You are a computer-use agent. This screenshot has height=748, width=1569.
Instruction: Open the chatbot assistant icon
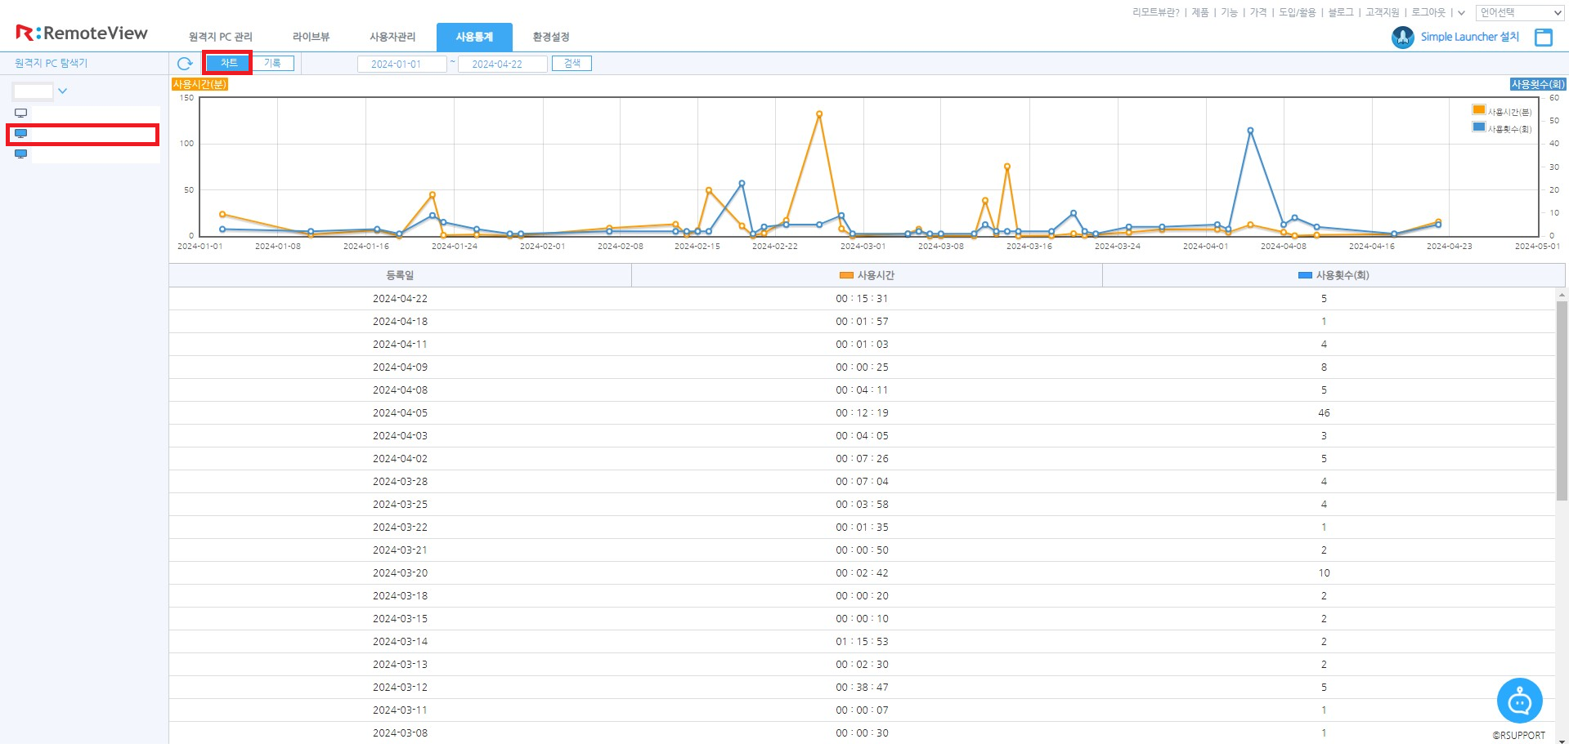click(1518, 701)
